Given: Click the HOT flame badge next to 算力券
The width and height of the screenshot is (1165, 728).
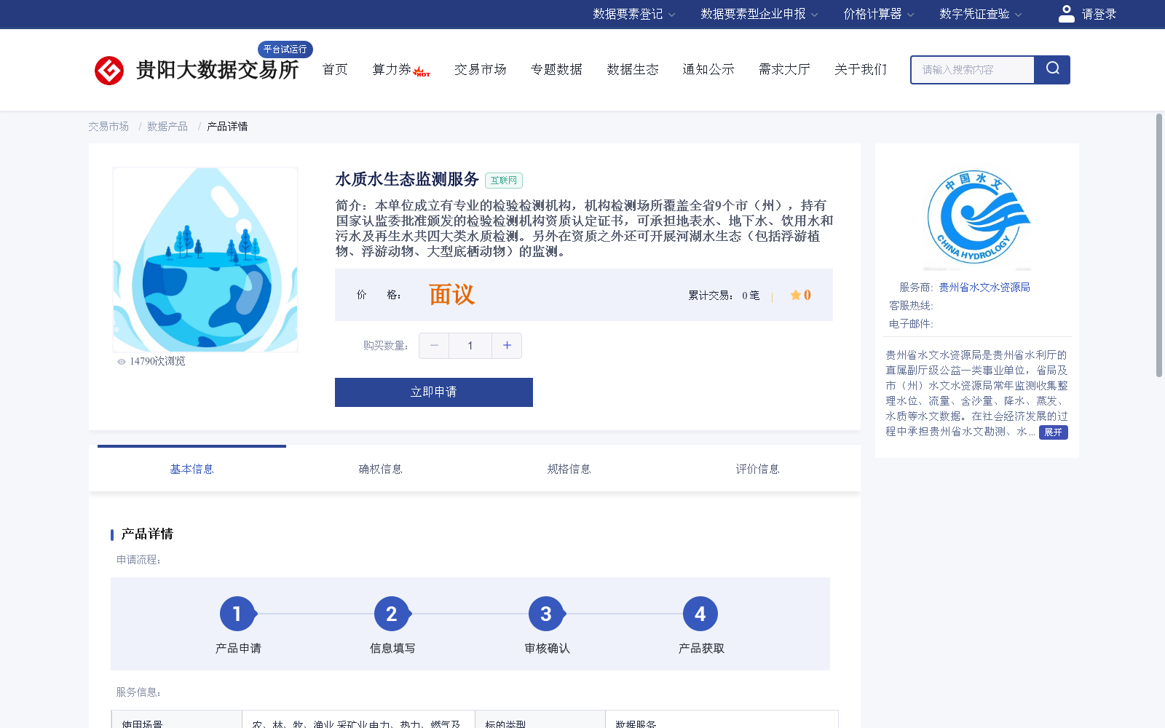Looking at the screenshot, I should pos(422,71).
